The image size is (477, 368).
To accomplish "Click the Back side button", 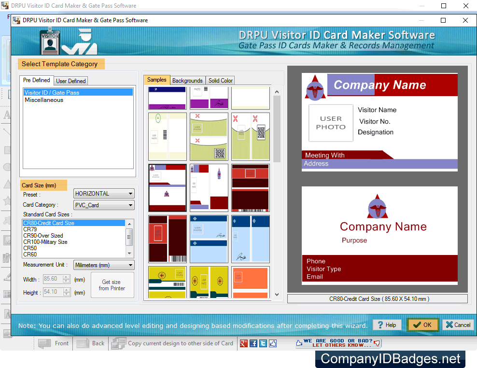I will click(x=91, y=343).
